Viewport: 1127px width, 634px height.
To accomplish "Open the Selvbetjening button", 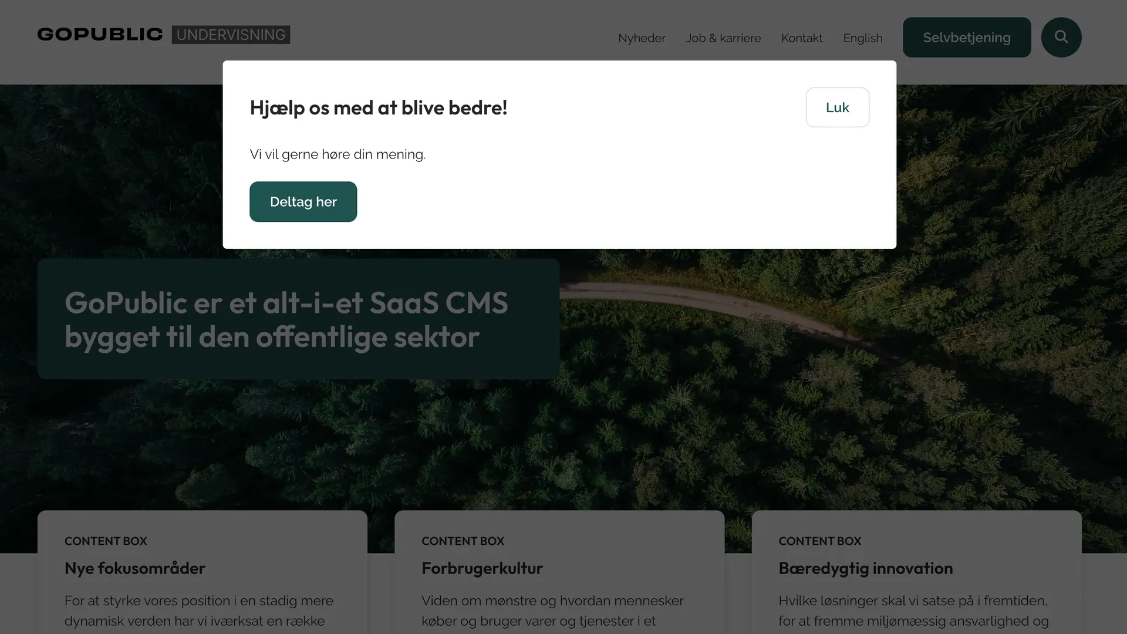I will 966,37.
